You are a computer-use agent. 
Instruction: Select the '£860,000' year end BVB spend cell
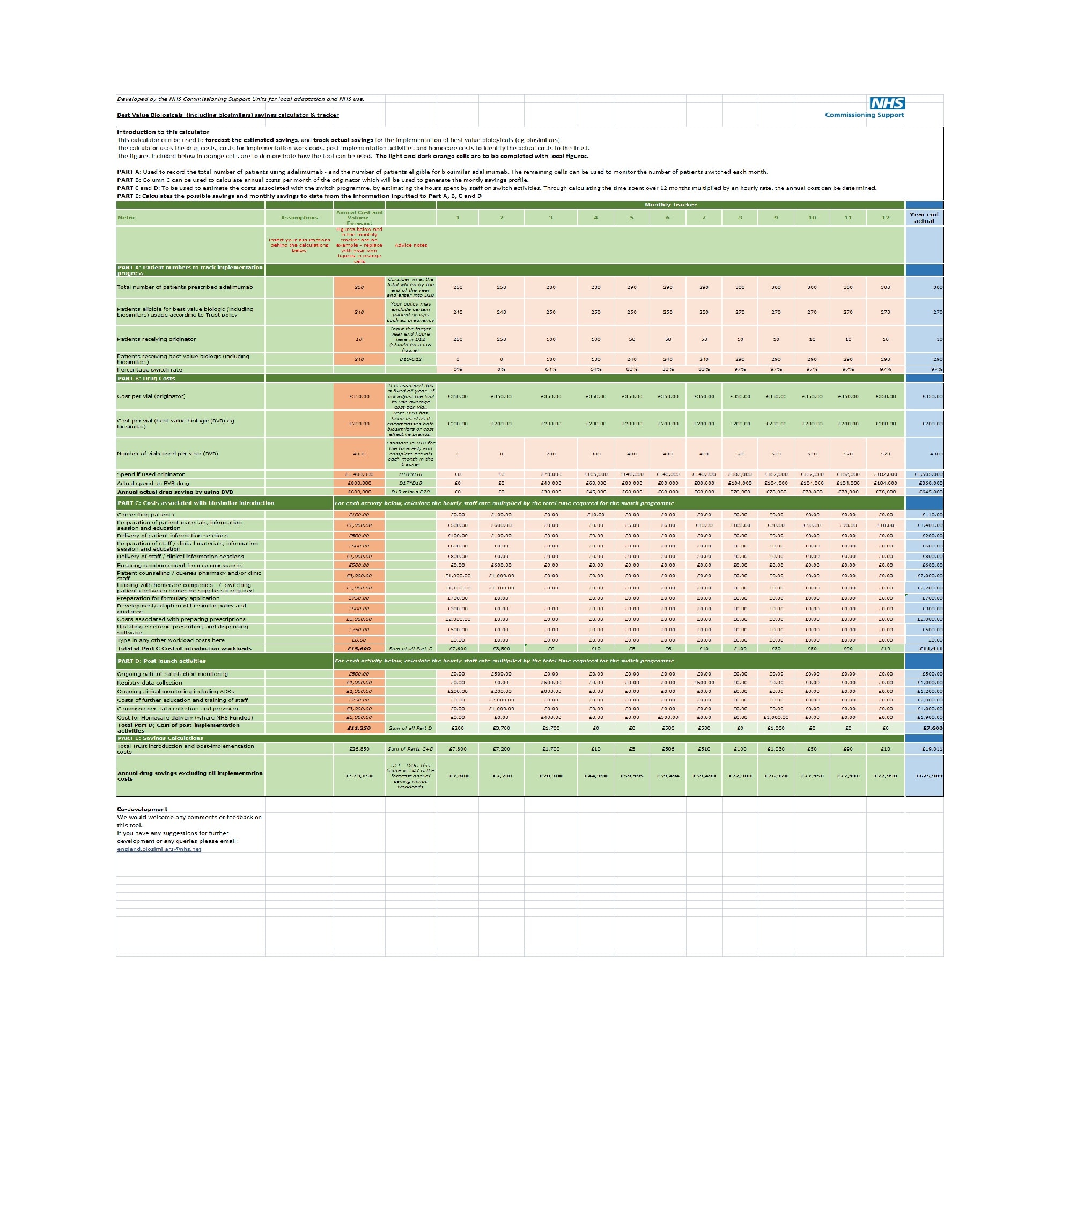(924, 483)
